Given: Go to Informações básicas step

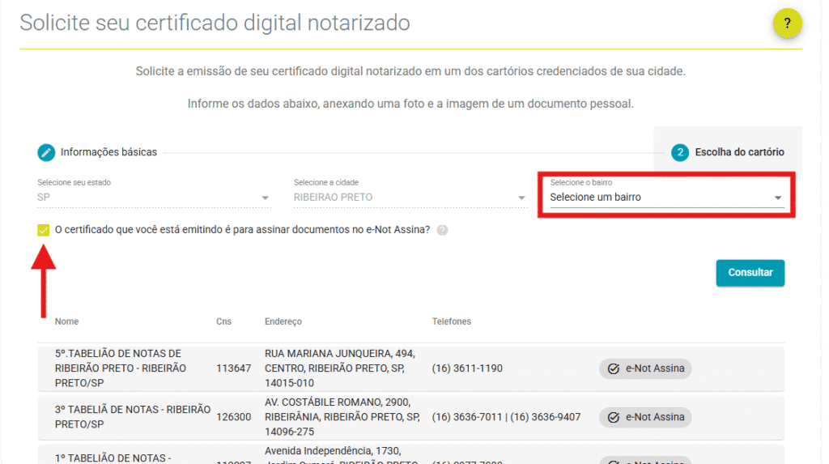Looking at the screenshot, I should [x=108, y=152].
